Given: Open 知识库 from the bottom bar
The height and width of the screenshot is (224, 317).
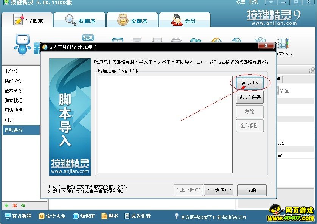Looking at the screenshot, I should coord(84,216).
